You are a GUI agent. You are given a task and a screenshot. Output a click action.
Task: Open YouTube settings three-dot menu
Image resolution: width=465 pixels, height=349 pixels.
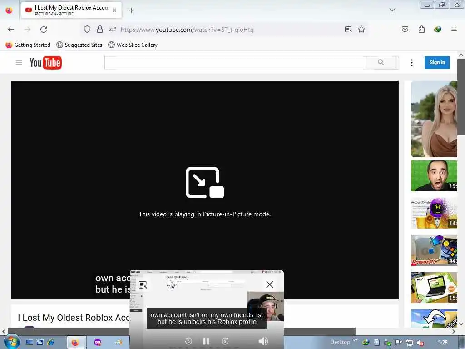coord(411,63)
